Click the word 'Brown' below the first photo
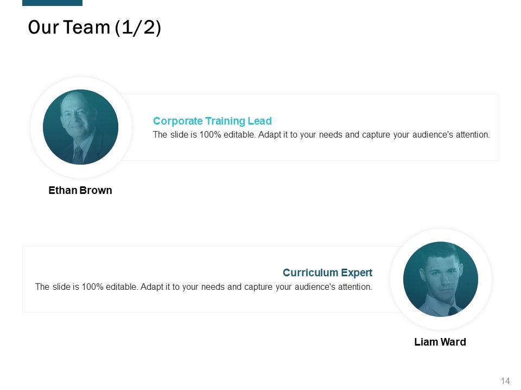This screenshot has width=521, height=390. click(x=96, y=190)
